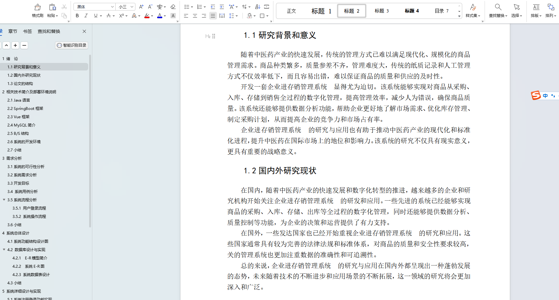Toggle justify alignment
The width and height of the screenshot is (559, 300).
point(213,16)
